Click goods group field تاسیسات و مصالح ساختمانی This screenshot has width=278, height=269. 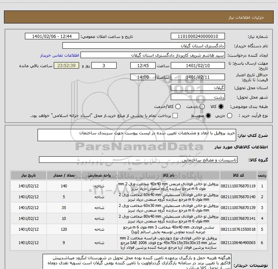(138, 160)
